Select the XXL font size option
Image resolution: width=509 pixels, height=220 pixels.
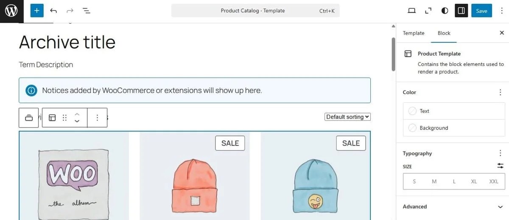point(494,181)
